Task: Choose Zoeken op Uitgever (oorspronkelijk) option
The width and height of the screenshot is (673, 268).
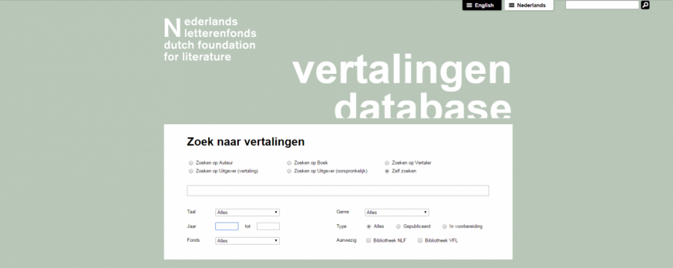Action: pos(289,171)
